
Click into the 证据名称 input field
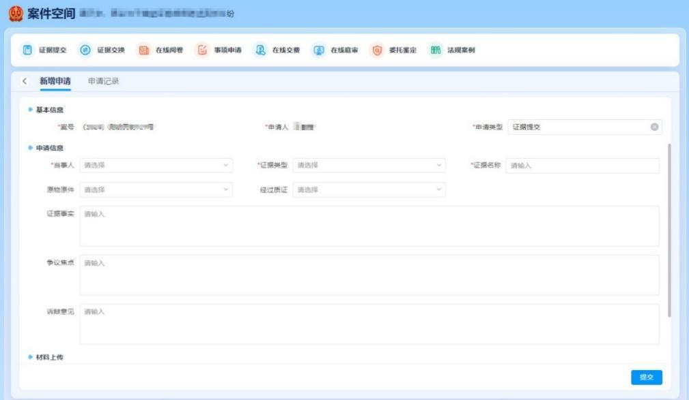click(x=582, y=166)
